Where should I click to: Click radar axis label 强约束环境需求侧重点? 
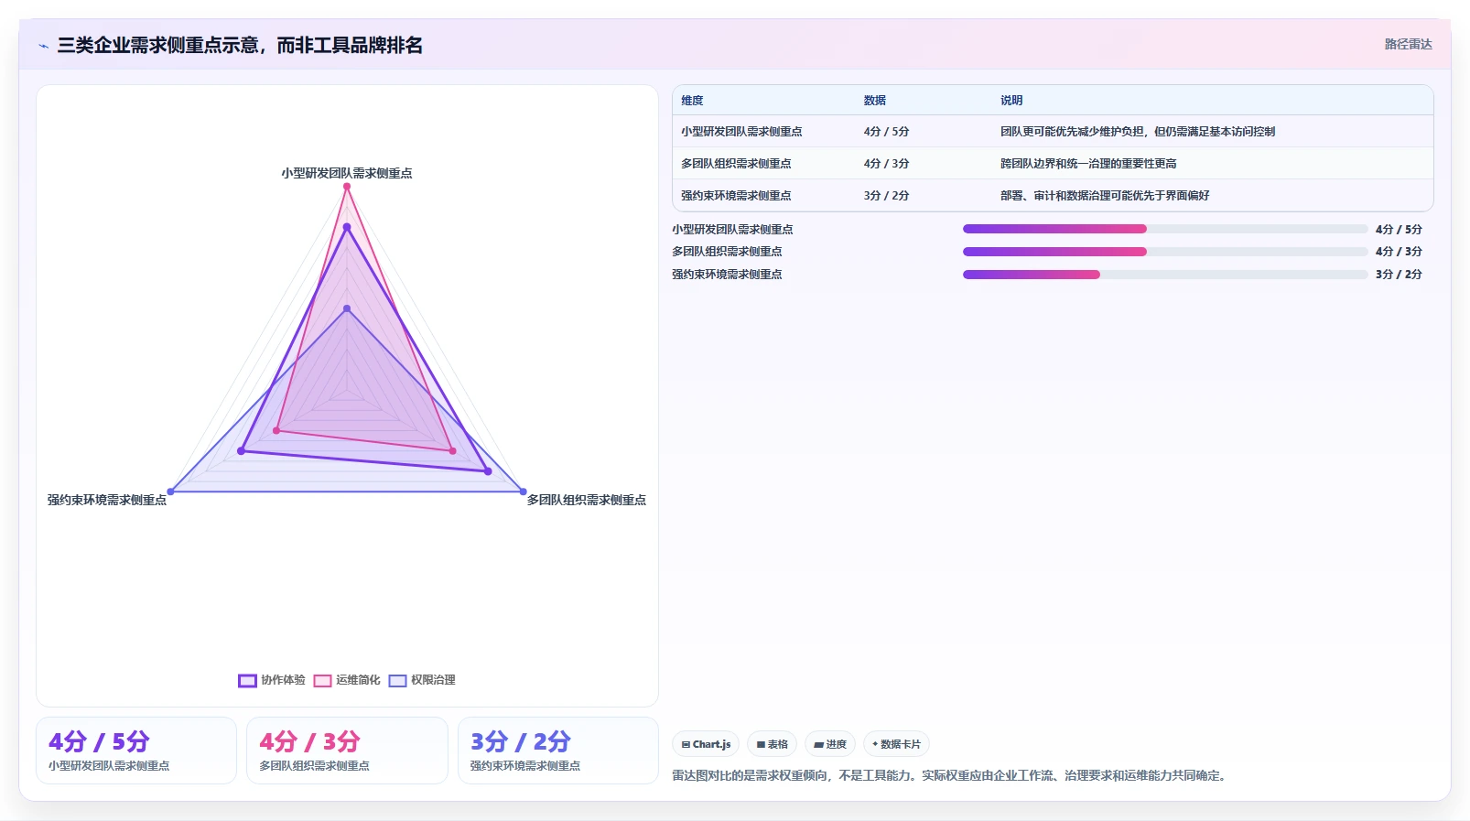tap(107, 500)
